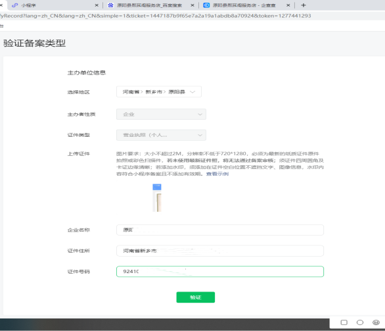Open the 证件类型 dropdown showing 营业执照
Screen dimensions: 385x331
tap(161, 135)
